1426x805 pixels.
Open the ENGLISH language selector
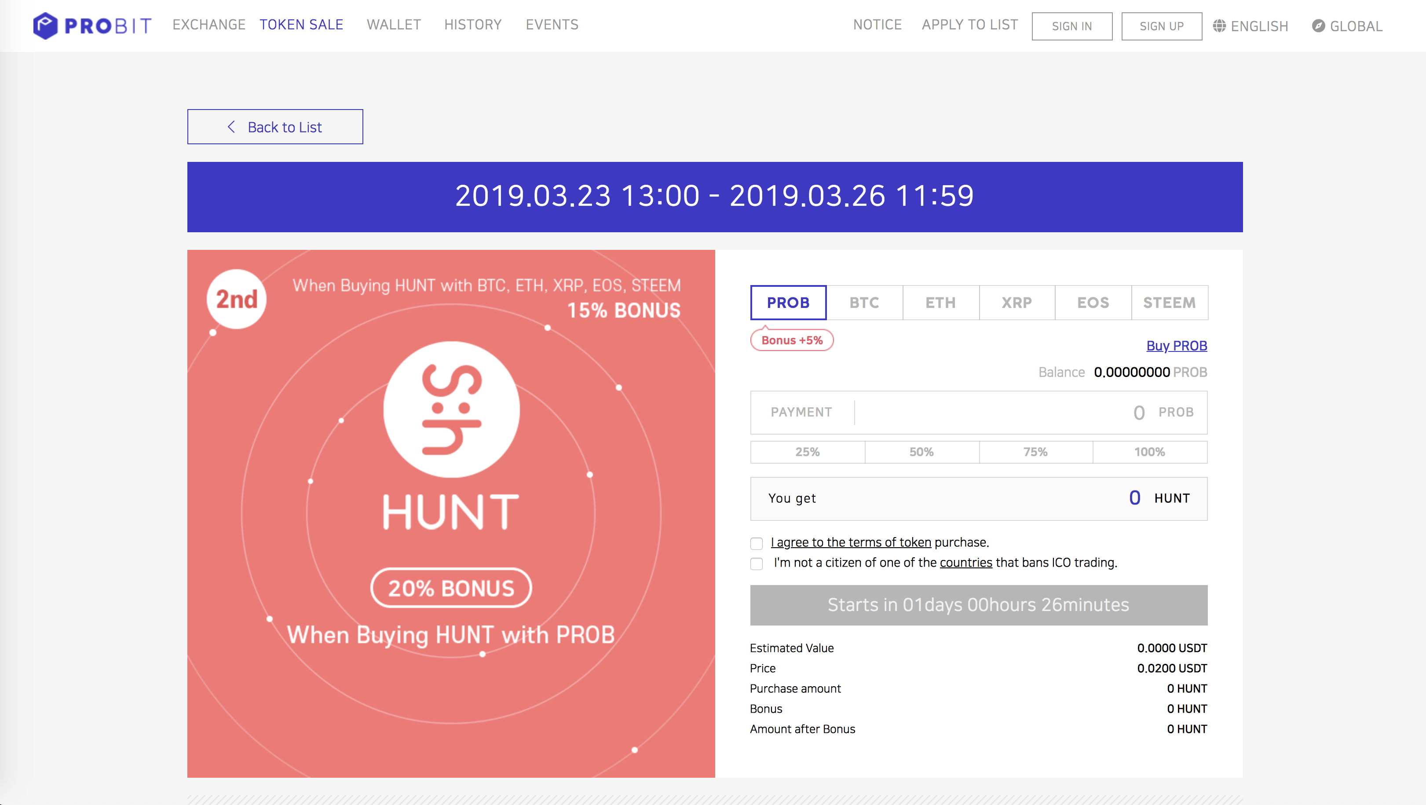pyautogui.click(x=1250, y=26)
